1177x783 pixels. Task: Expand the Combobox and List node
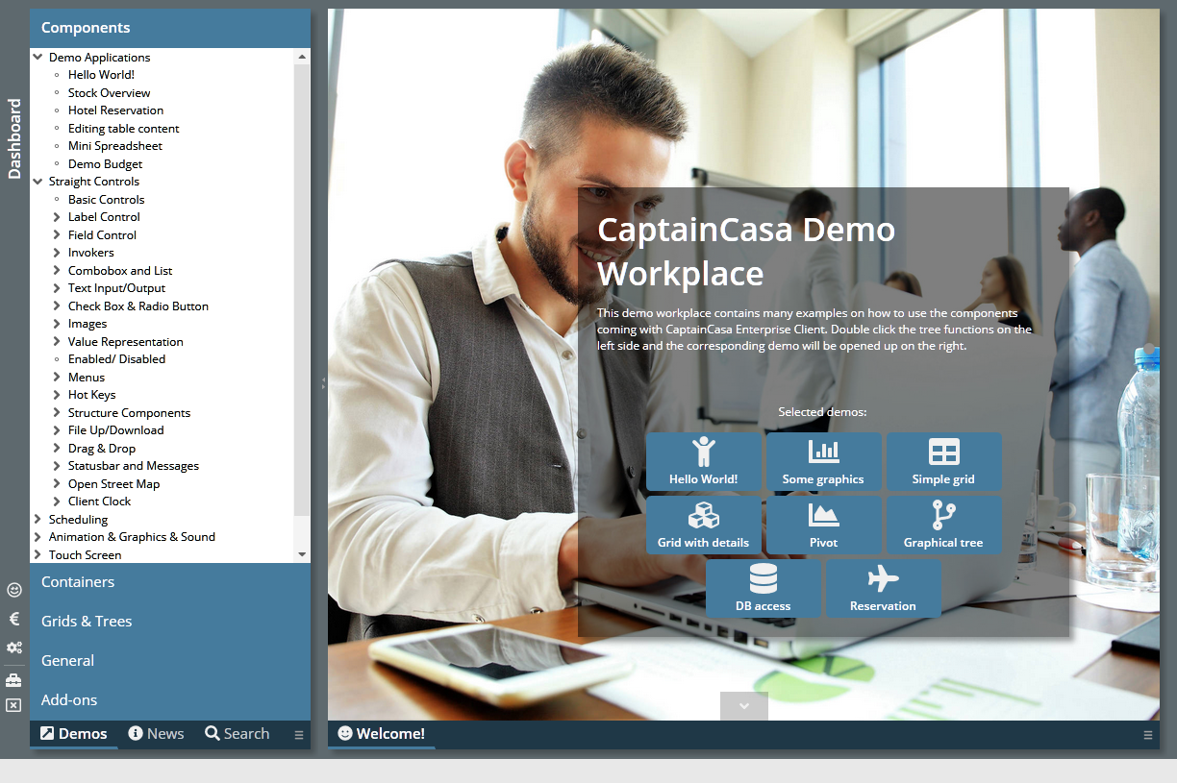pos(57,270)
